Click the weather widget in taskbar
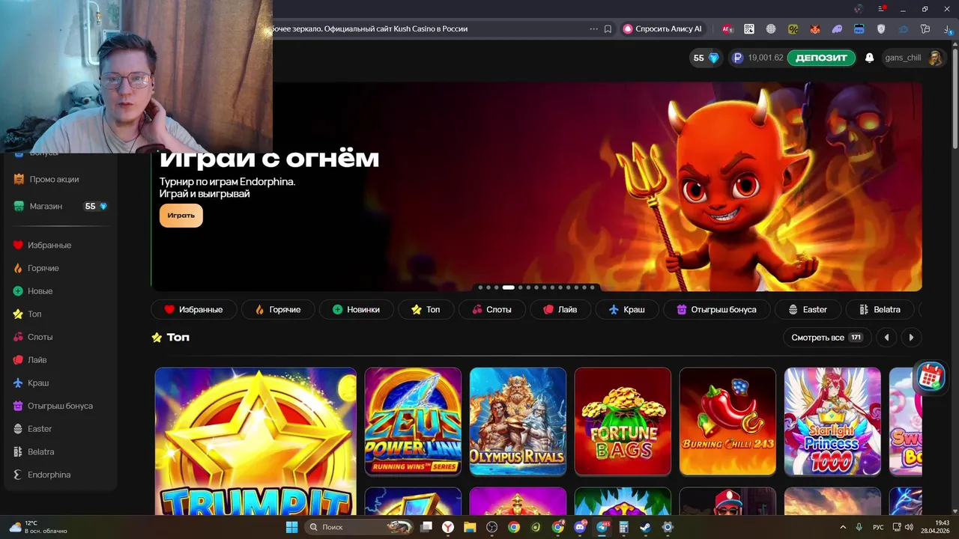 point(37,527)
